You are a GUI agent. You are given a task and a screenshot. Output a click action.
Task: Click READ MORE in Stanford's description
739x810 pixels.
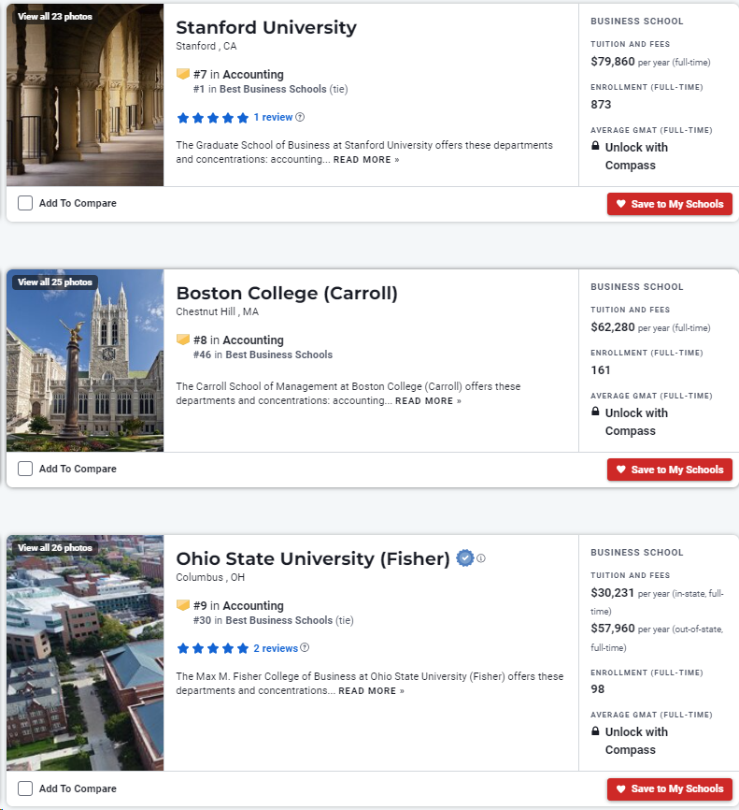(x=366, y=160)
